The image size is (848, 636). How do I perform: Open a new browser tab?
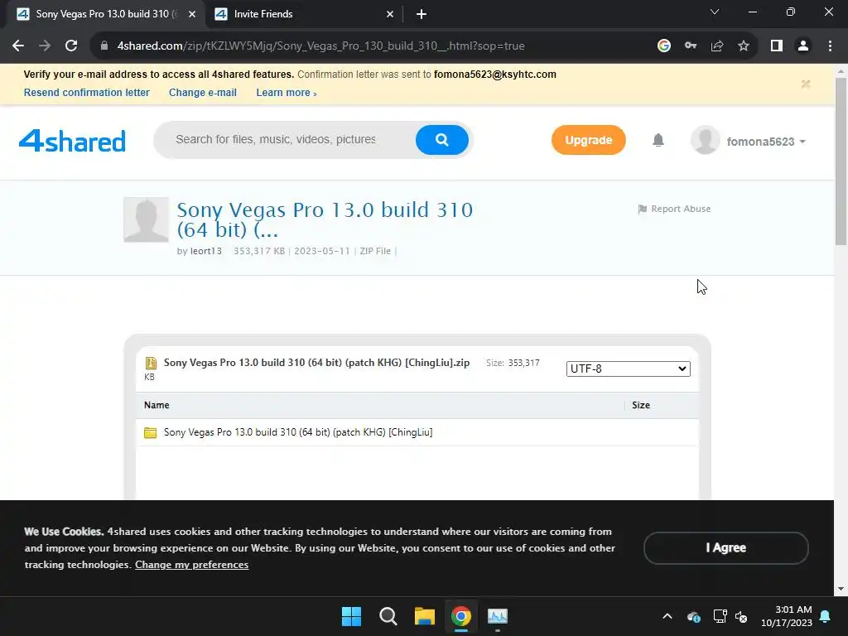[422, 14]
